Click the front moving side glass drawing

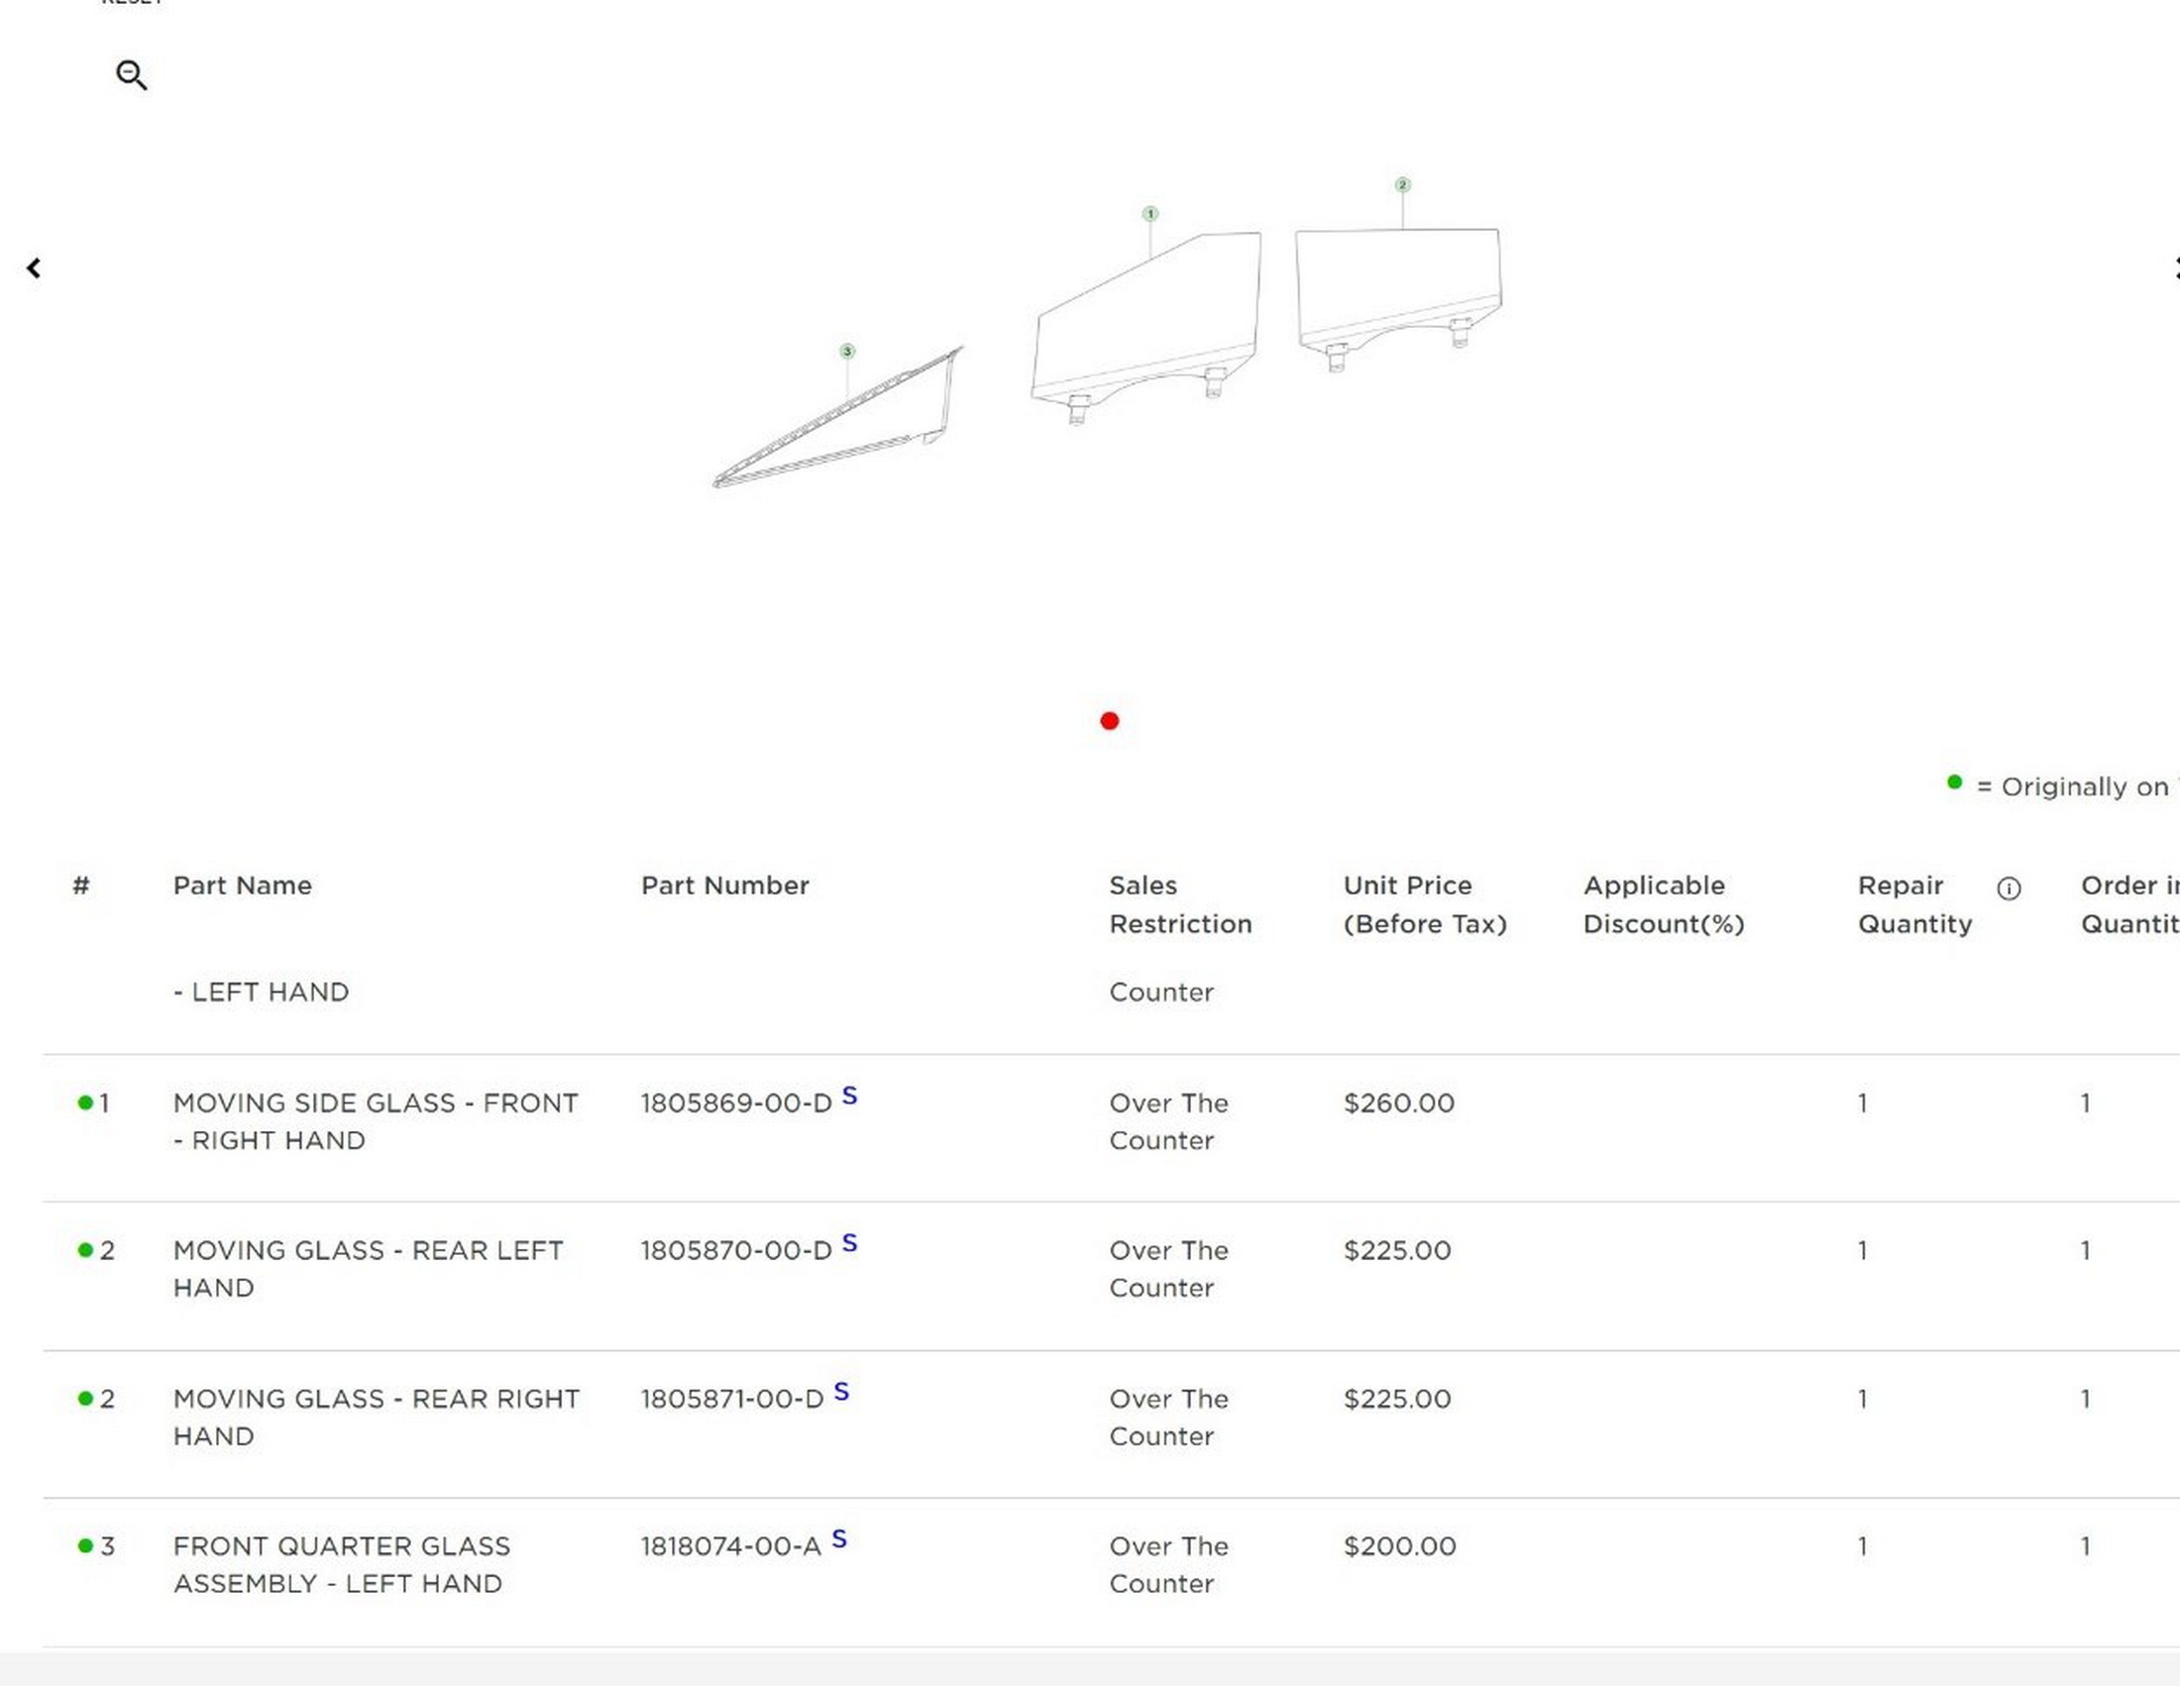pos(1147,319)
